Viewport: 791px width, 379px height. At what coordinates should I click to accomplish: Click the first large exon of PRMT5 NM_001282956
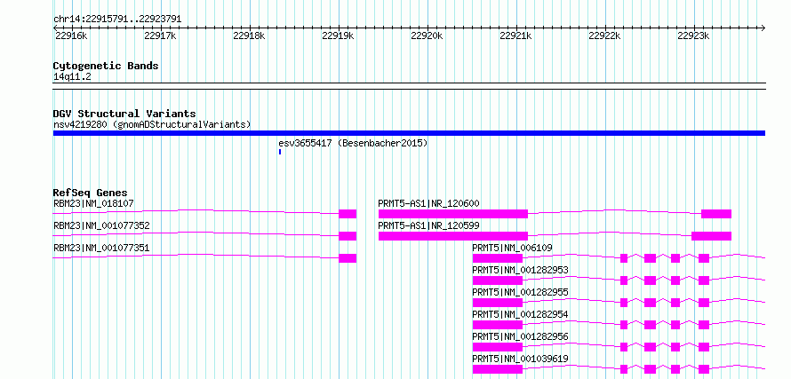click(x=498, y=347)
